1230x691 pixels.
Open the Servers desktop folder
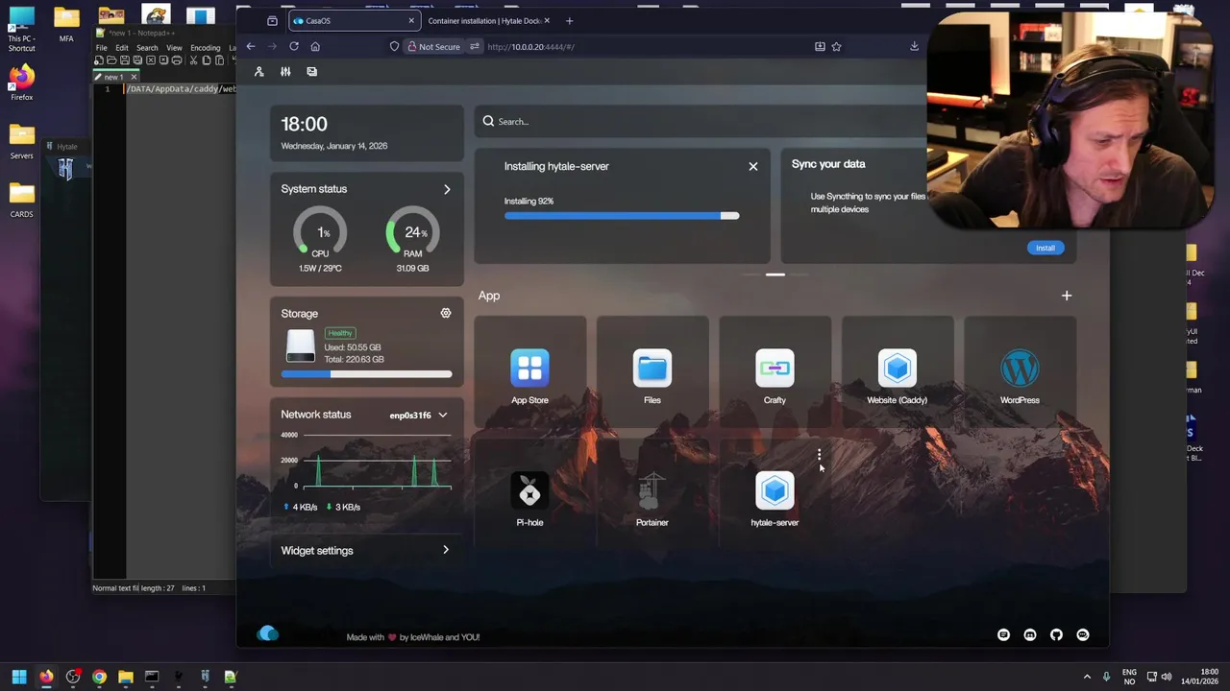21,141
